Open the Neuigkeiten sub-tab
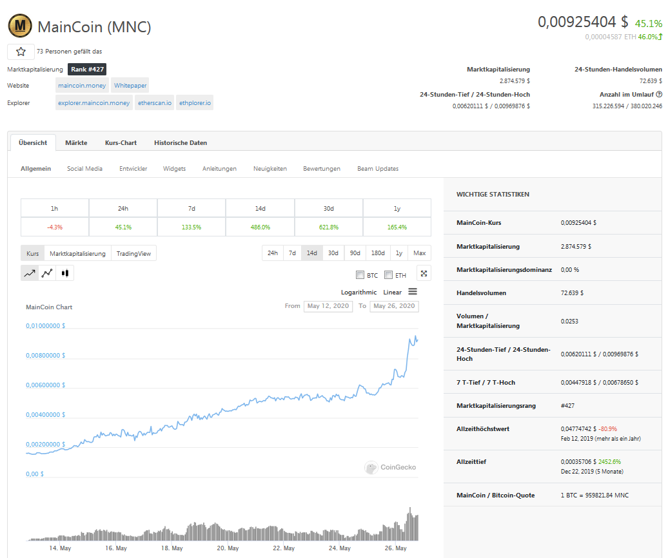This screenshot has width=668, height=558. click(270, 169)
